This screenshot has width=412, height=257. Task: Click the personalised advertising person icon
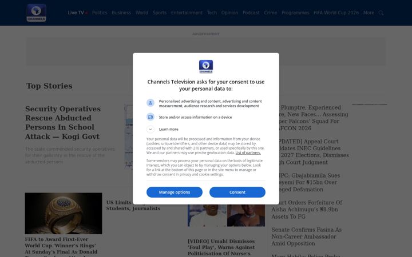pos(150,103)
